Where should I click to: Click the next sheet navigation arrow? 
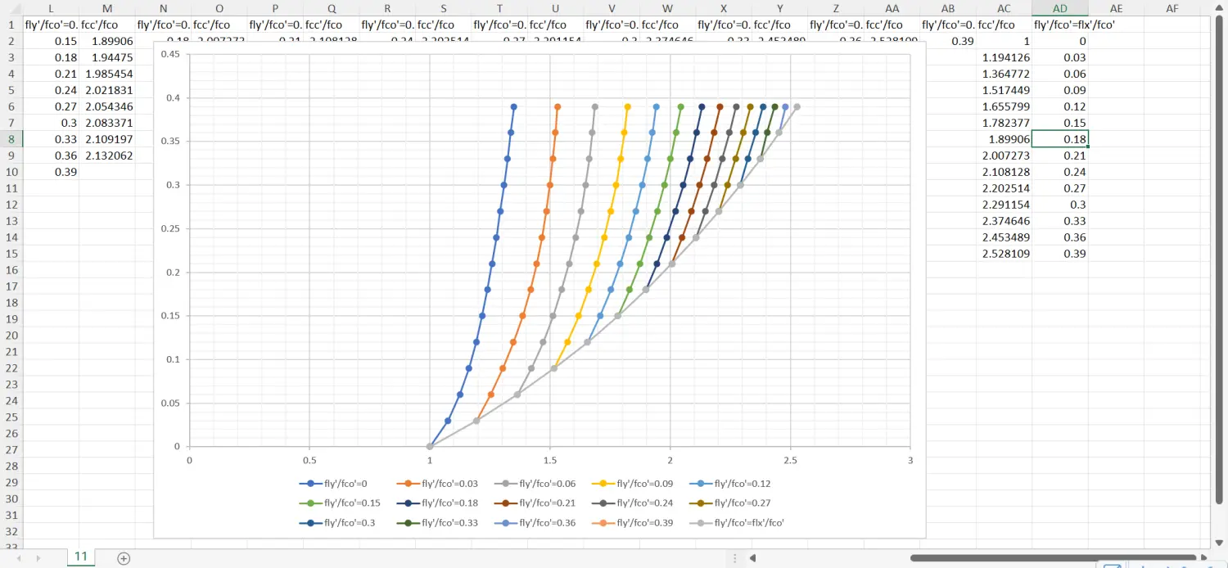(x=38, y=558)
